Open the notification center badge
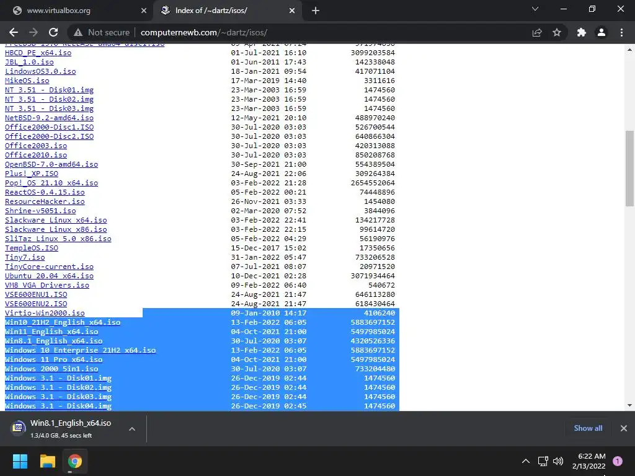Image resolution: width=635 pixels, height=476 pixels. (x=618, y=461)
